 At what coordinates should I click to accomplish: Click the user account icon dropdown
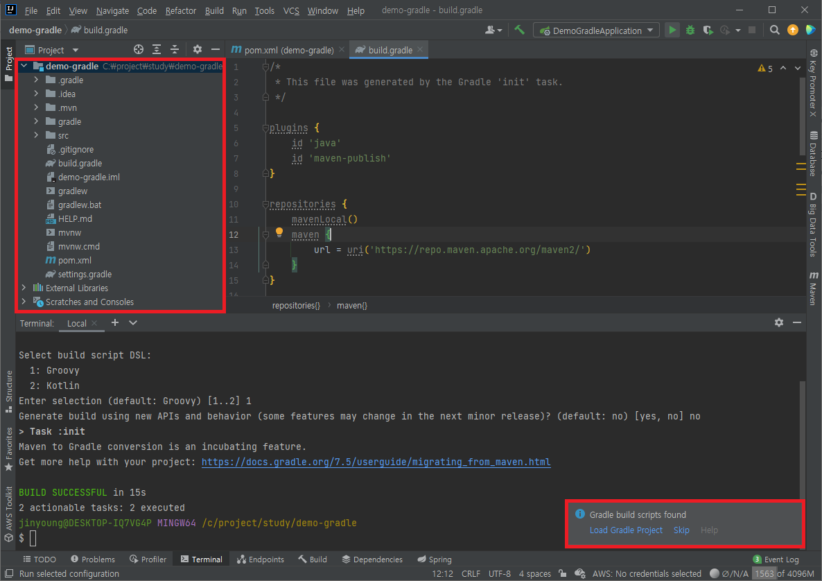click(x=493, y=30)
